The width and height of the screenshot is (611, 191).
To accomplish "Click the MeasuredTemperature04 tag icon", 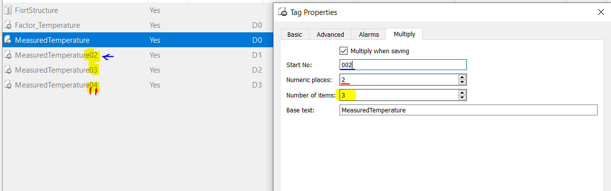I will 7,85.
